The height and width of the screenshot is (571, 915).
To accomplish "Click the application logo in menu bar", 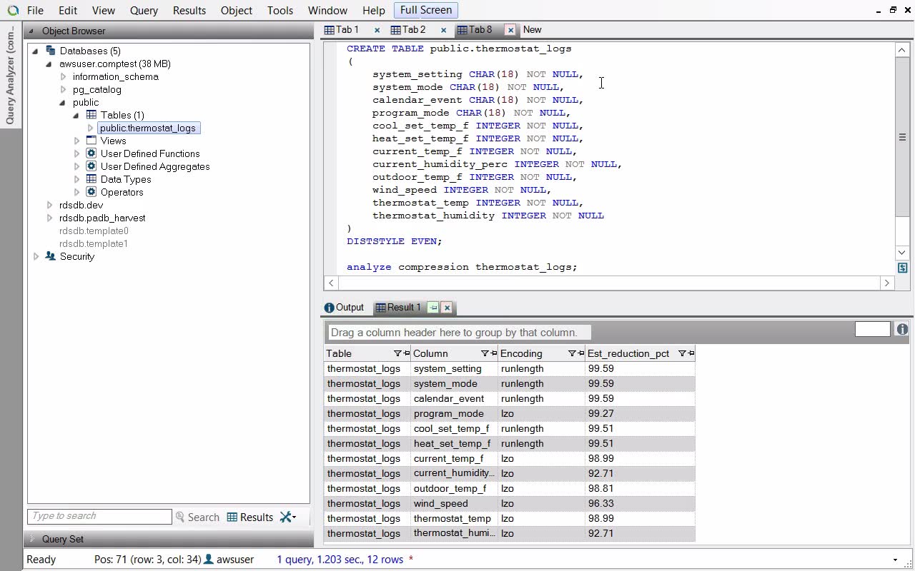I will (12, 11).
